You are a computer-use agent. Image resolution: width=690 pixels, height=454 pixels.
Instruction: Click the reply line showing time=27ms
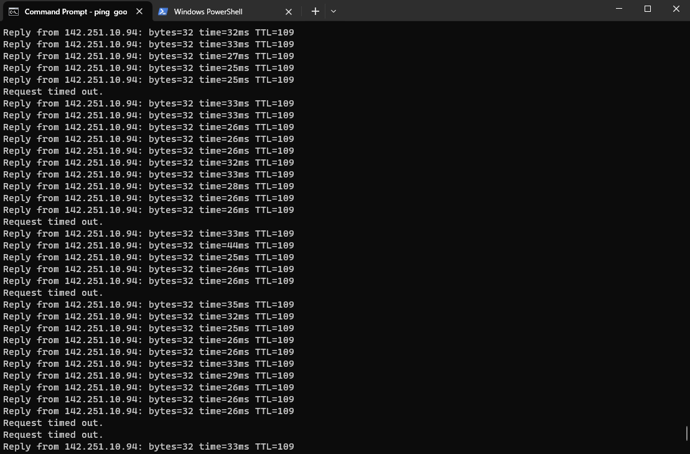(x=149, y=57)
